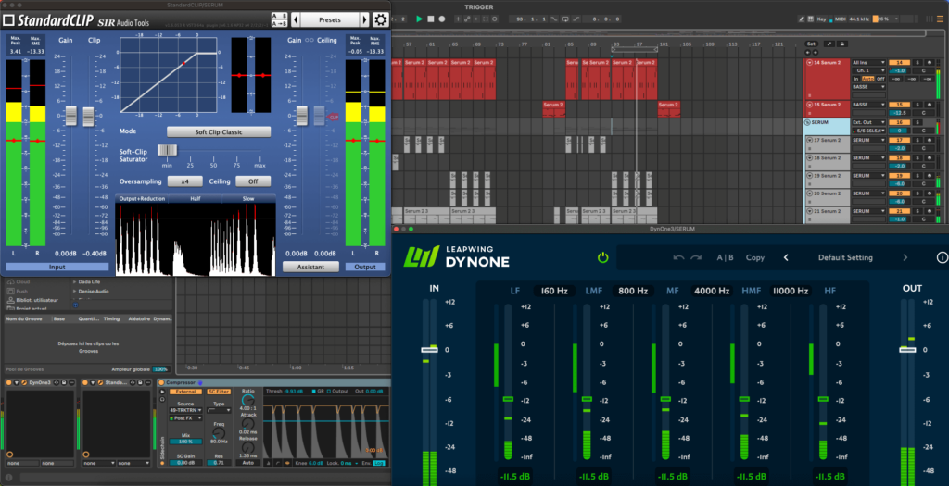Click Soft-Clip Saturator slider handle
Viewport: 949px width, 486px height.
click(x=168, y=151)
